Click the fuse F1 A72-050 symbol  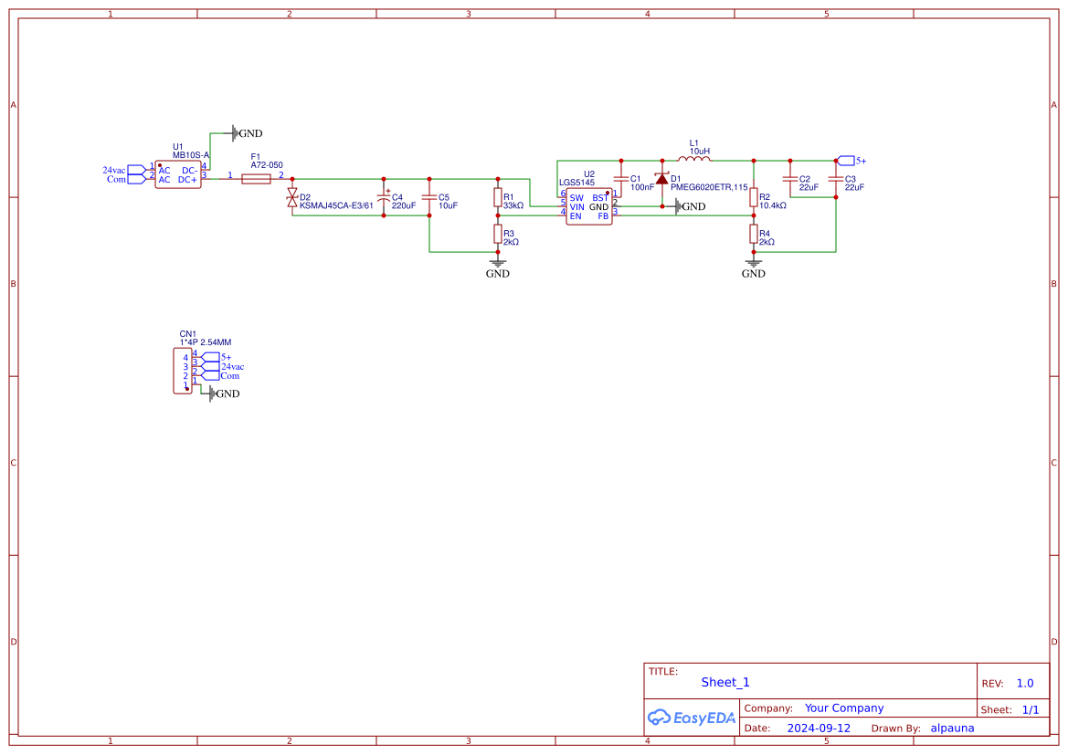[x=259, y=178]
